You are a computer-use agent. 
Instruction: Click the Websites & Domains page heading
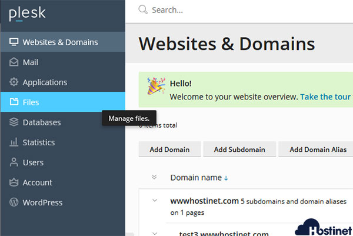[x=227, y=44]
